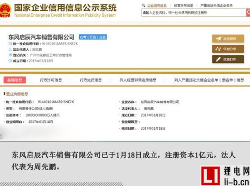Screen dimensions: 250x186
Task: Focus the enterprise name search field
Action: tap(194, 12)
